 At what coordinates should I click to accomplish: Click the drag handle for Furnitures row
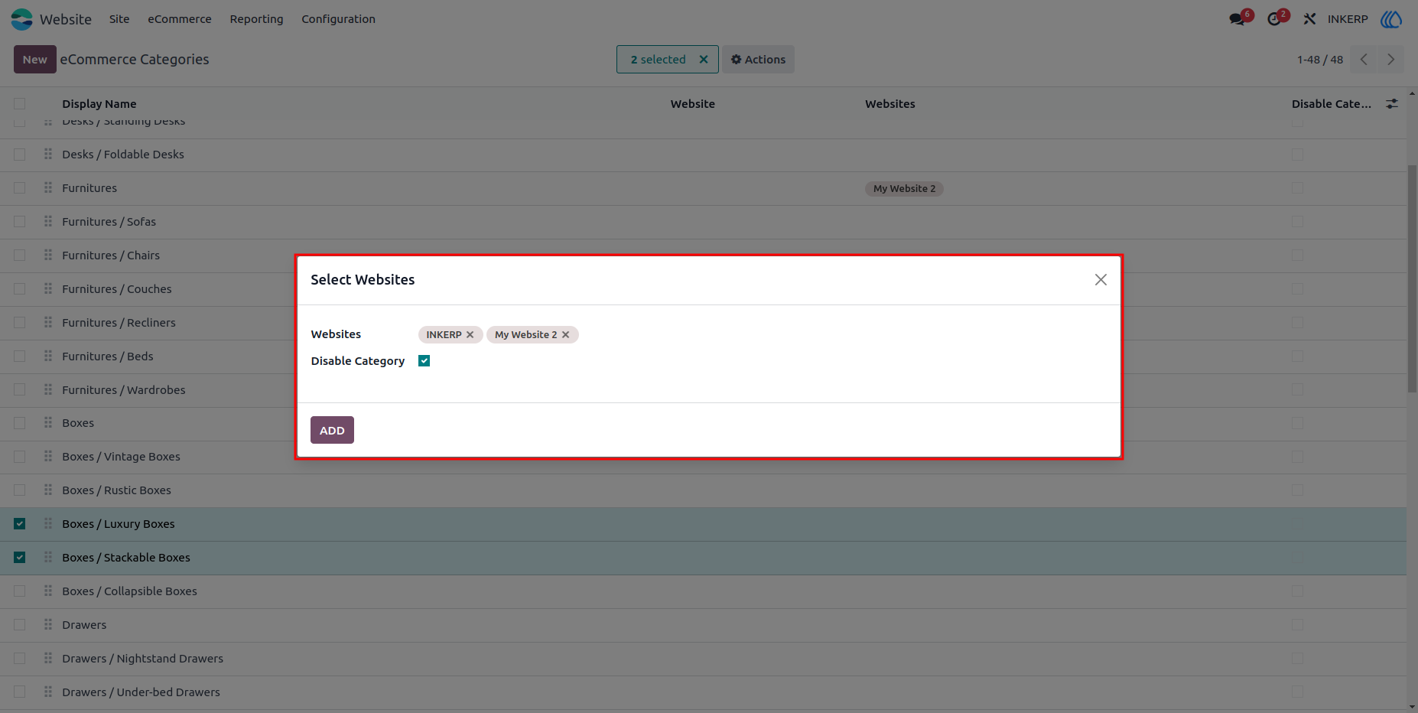(x=48, y=187)
